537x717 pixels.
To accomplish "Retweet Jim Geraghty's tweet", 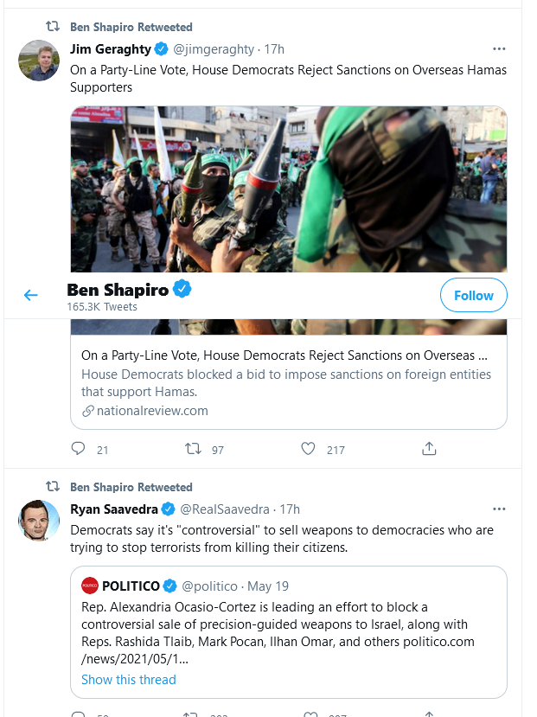I will coord(195,449).
